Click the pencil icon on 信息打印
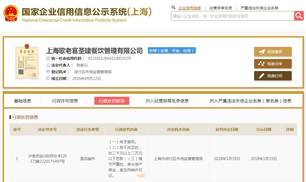Viewport: 306px width, 182px height. tap(262, 76)
